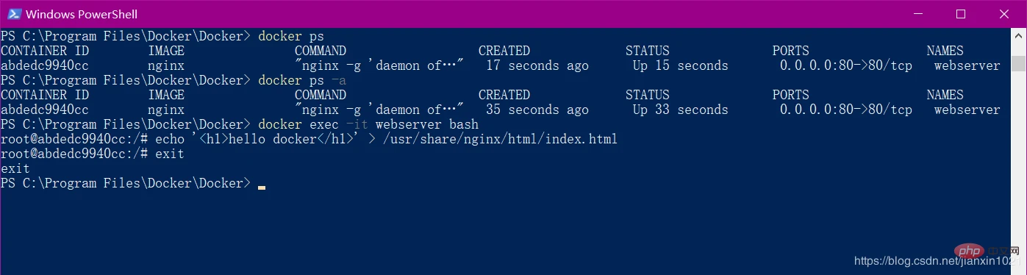Click the first 'docker ps' command
This screenshot has width=1027, height=275.
291,36
